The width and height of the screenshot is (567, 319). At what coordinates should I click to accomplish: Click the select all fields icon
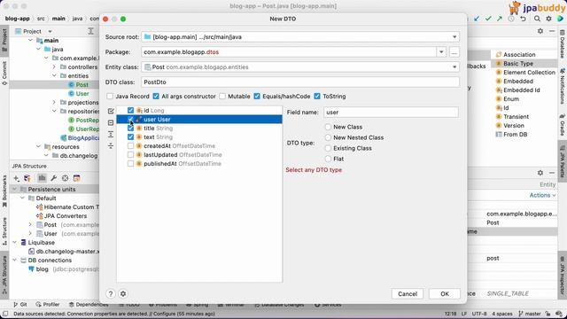coord(111,111)
